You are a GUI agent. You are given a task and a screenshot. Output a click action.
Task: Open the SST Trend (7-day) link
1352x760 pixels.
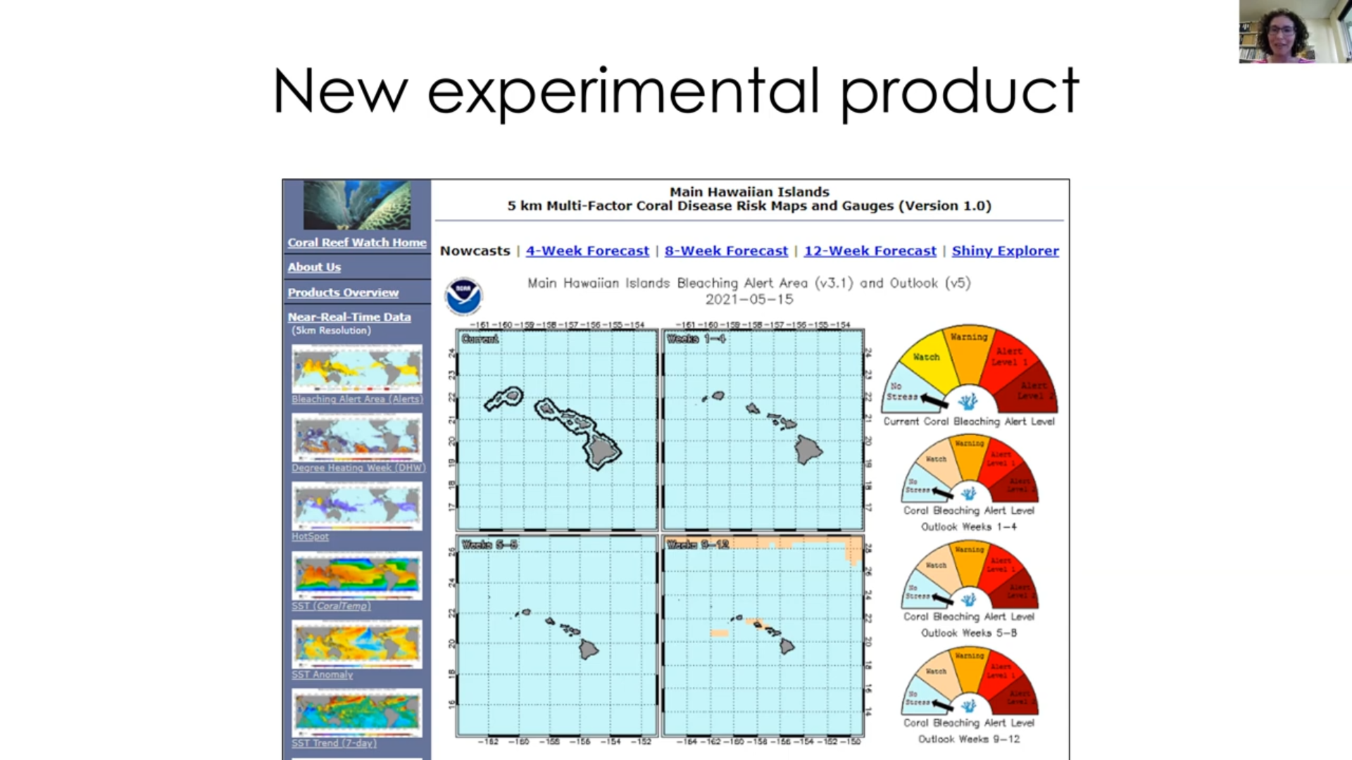point(334,743)
